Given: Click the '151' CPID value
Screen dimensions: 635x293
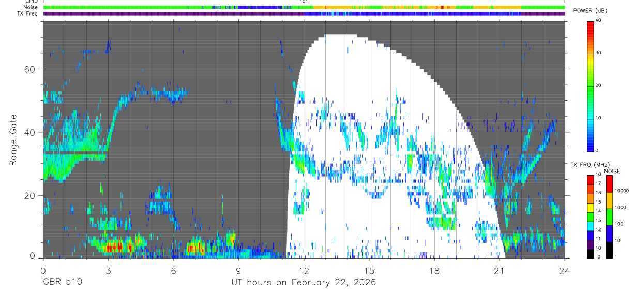Looking at the screenshot, I should click(304, 2).
